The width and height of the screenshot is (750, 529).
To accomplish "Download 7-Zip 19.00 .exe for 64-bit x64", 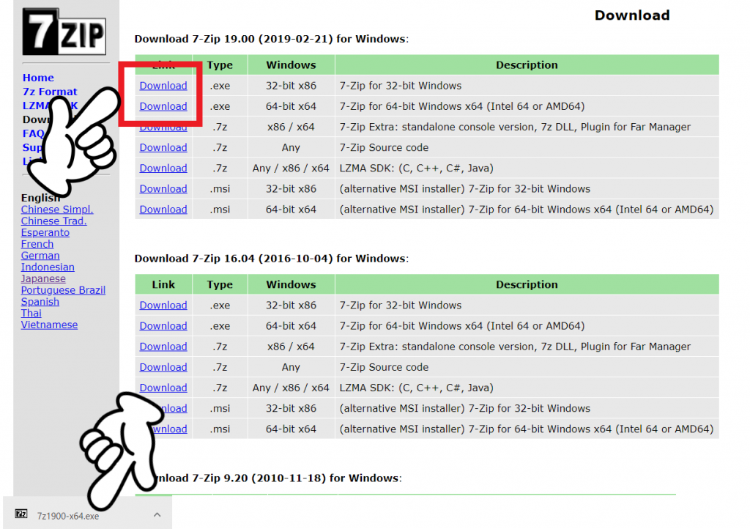I will tap(163, 106).
